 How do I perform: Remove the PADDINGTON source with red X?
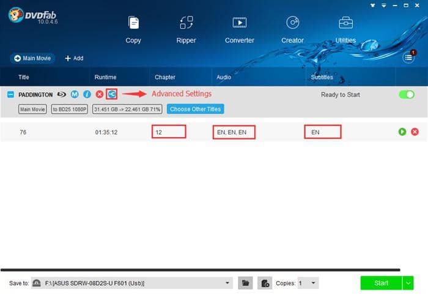(x=100, y=94)
